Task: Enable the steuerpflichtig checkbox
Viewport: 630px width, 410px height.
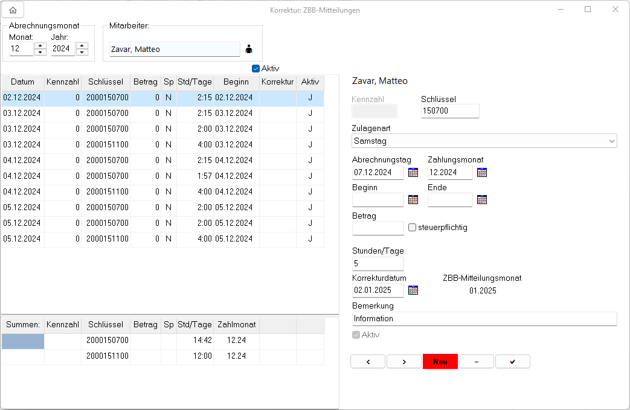Action: pyautogui.click(x=413, y=228)
